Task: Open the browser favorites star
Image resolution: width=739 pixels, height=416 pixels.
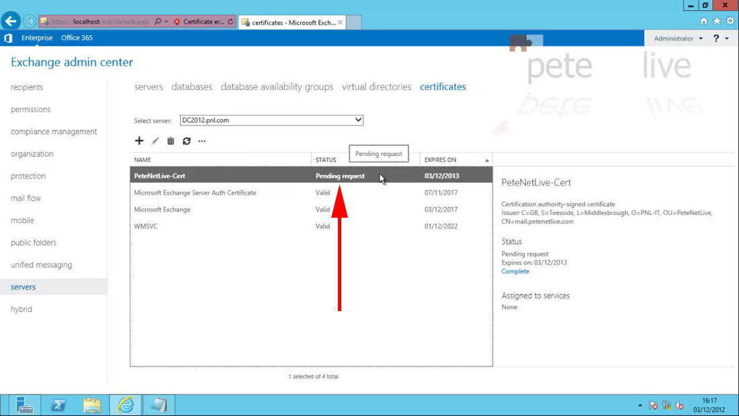Action: coord(717,22)
